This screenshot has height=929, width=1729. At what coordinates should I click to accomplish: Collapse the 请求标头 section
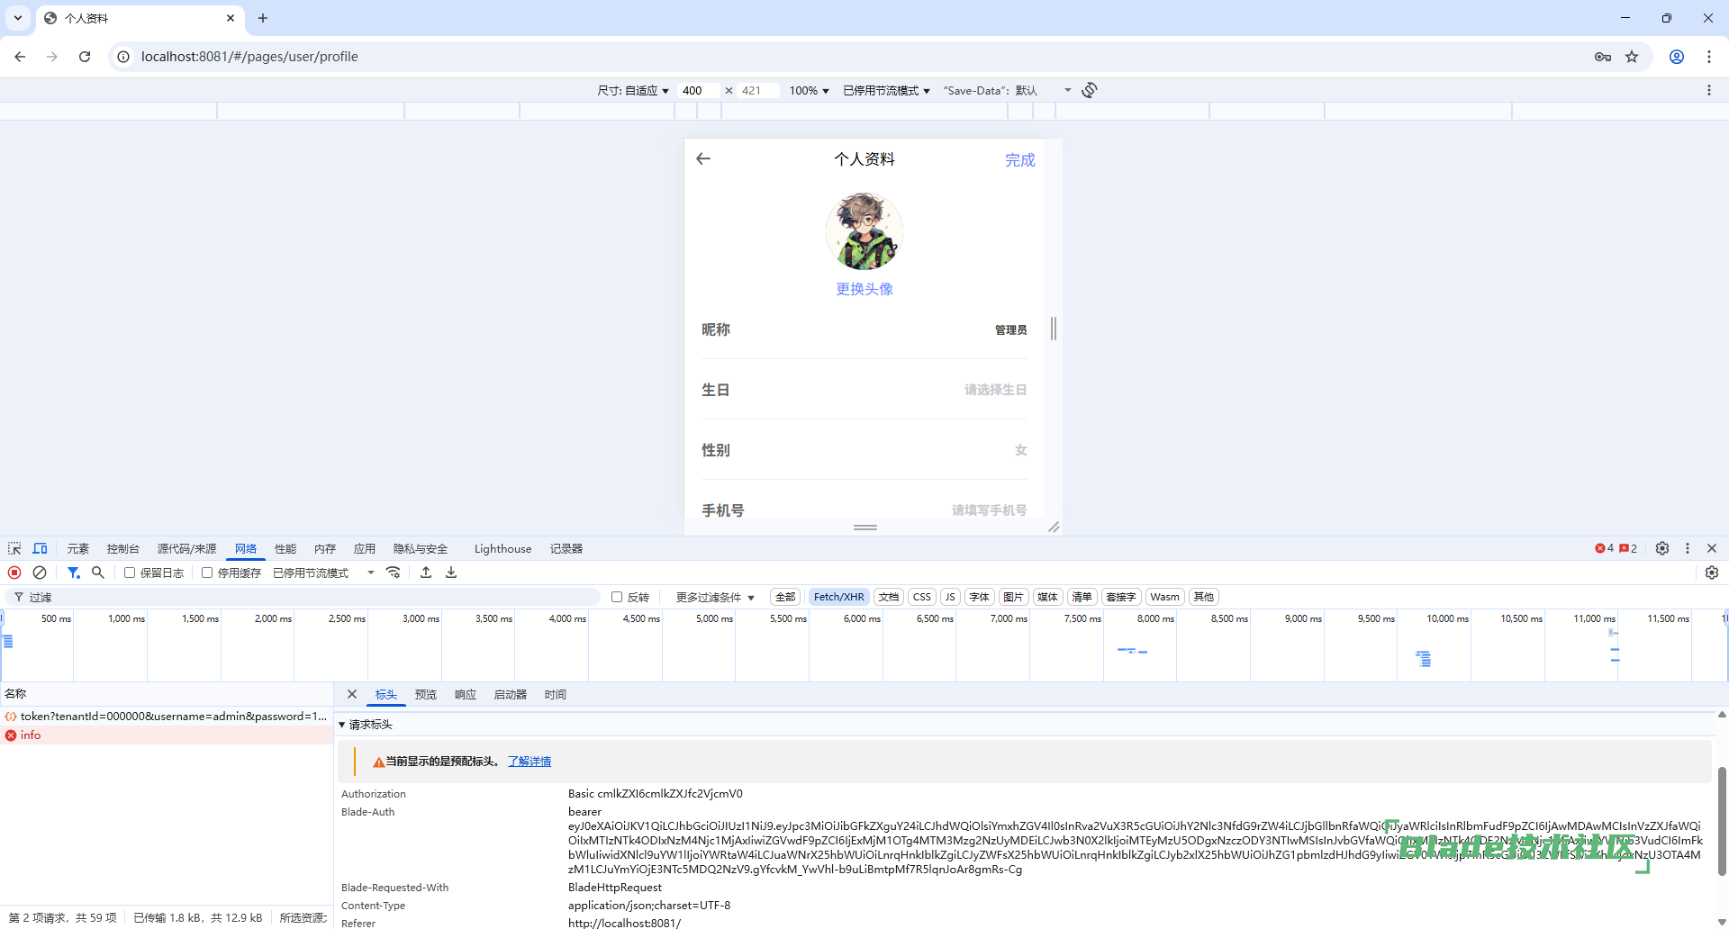pos(366,725)
